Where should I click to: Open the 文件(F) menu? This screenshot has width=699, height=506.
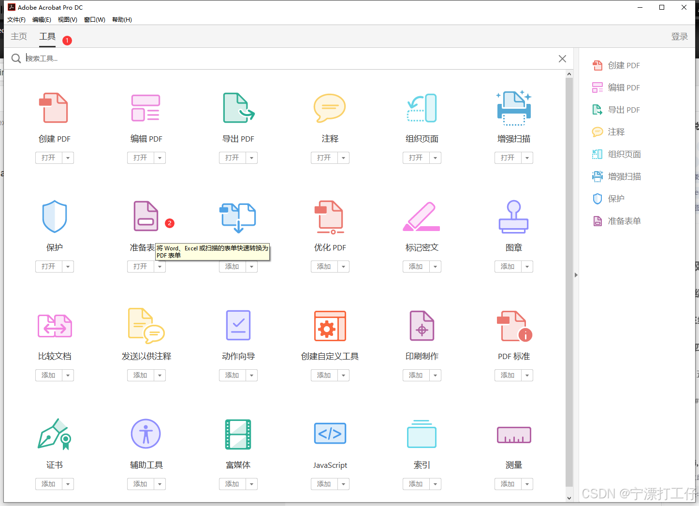[x=16, y=20]
